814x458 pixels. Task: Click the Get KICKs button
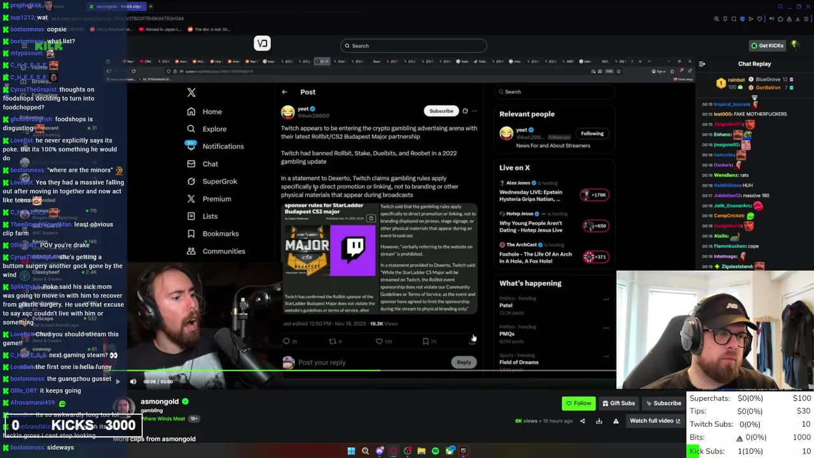point(768,46)
